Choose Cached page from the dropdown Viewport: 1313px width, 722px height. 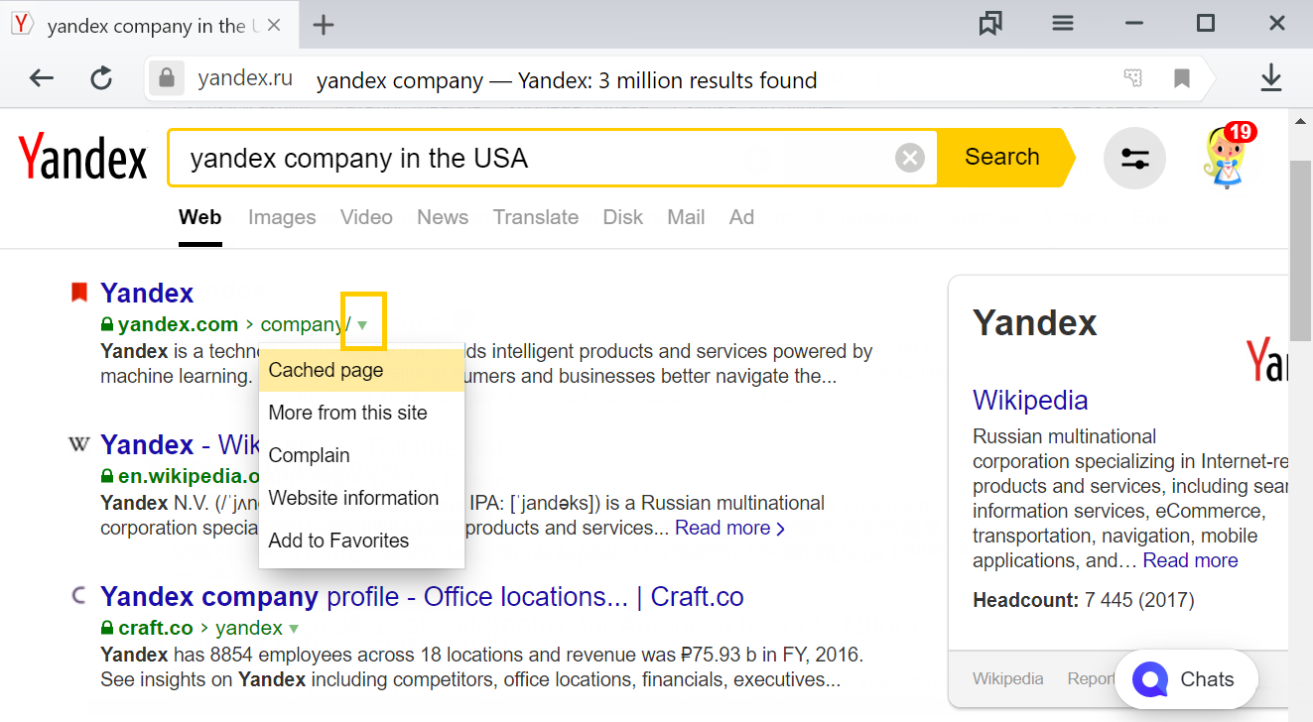(x=361, y=370)
